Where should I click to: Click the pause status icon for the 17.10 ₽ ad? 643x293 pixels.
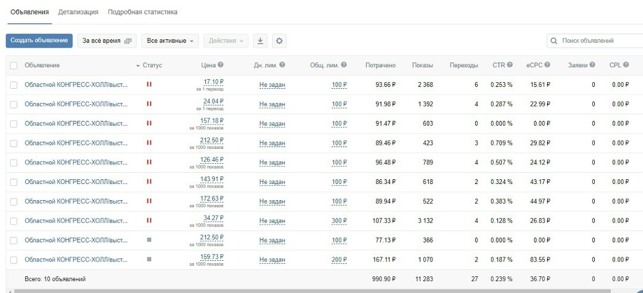[x=149, y=84]
